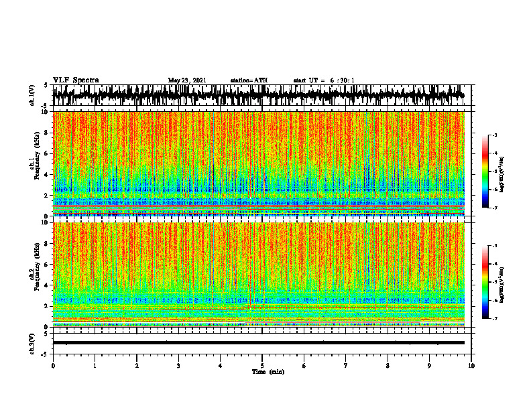Click the log(PSD) label beside ch.1 colorbar
The image size is (531, 410).
[502, 174]
